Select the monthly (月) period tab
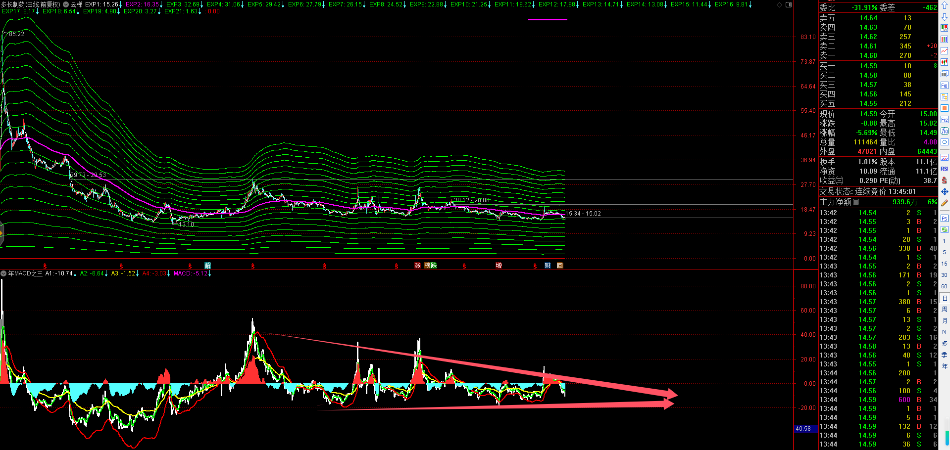Screen dimensions: 950x450 (944, 321)
